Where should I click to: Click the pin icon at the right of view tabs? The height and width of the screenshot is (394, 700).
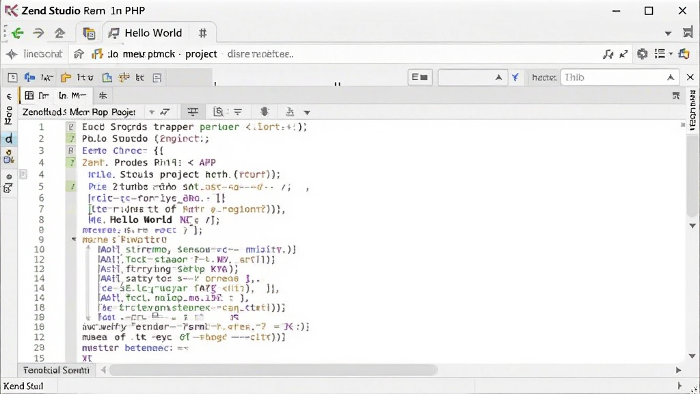pyautogui.click(x=676, y=96)
